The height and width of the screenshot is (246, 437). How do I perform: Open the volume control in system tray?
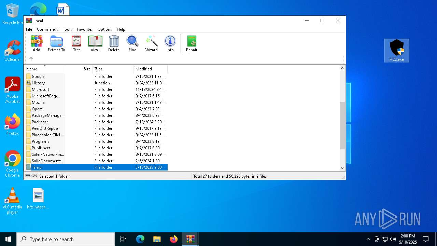pyautogui.click(x=393, y=239)
